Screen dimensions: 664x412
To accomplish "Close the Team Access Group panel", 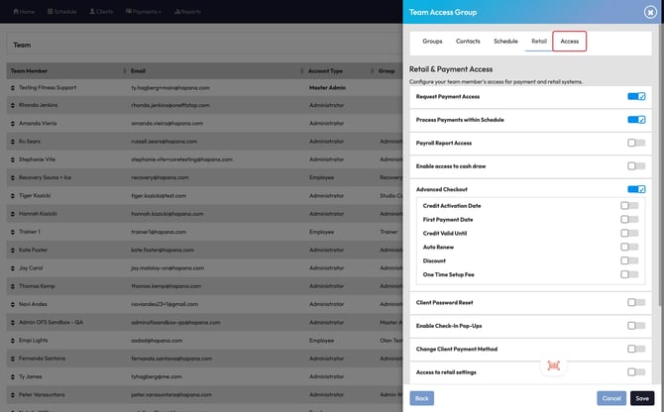I will 650,12.
